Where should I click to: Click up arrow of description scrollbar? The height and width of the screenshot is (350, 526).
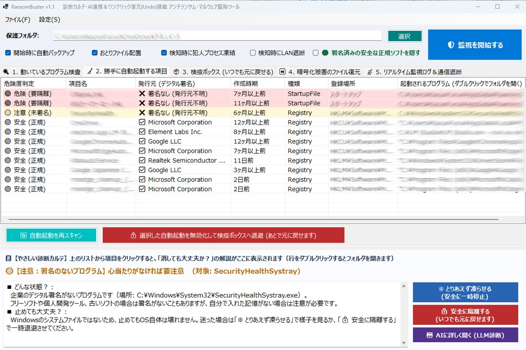(x=404, y=286)
